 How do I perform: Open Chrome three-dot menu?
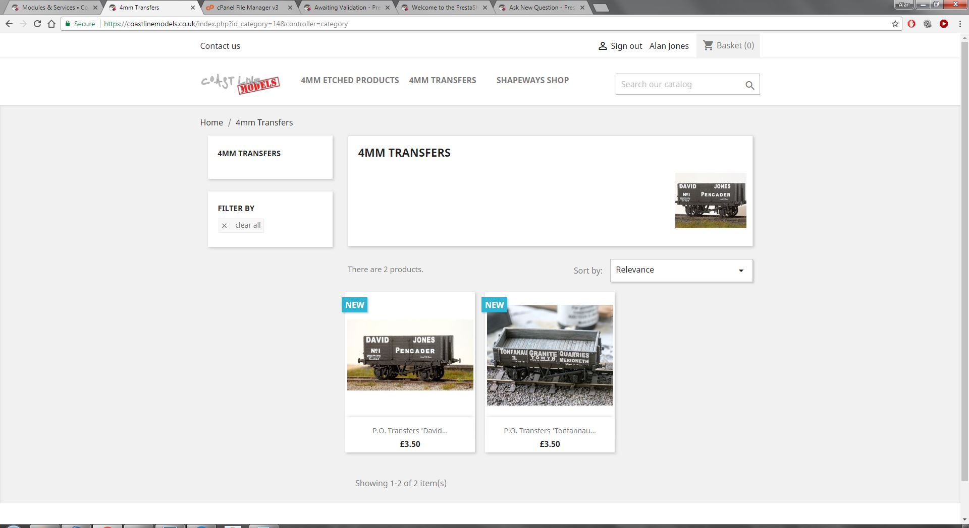click(x=960, y=24)
